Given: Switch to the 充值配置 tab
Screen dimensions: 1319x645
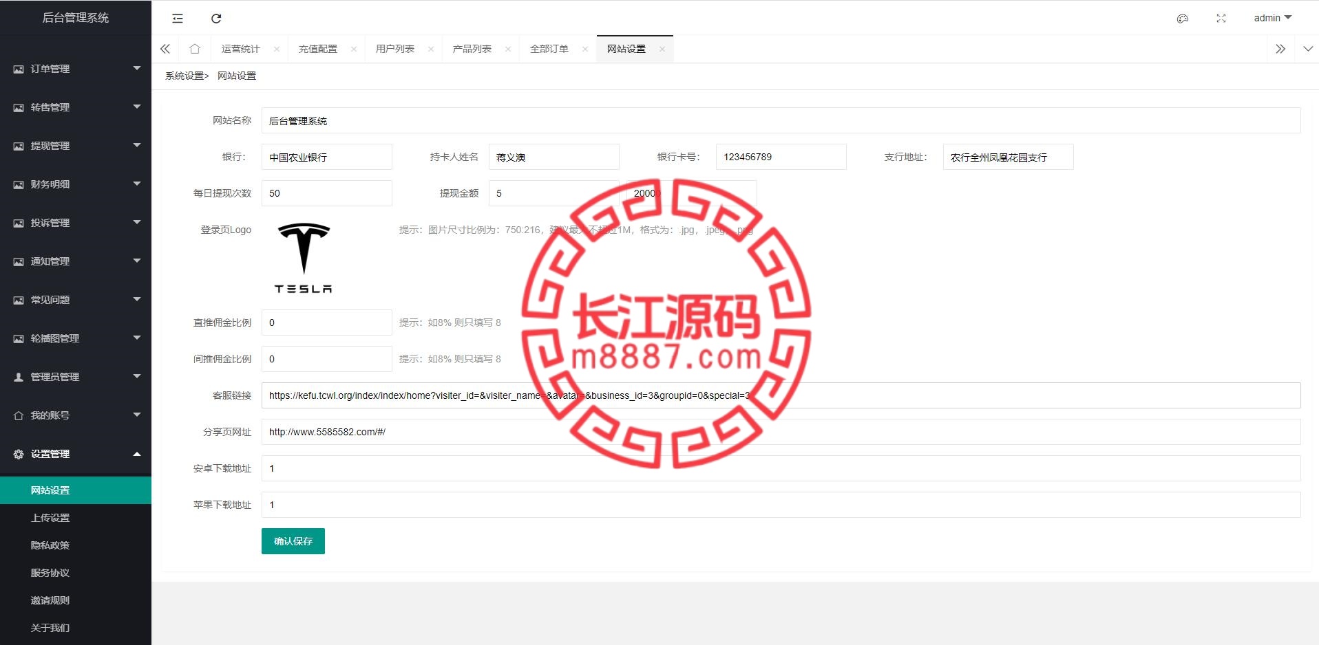Looking at the screenshot, I should coord(318,49).
